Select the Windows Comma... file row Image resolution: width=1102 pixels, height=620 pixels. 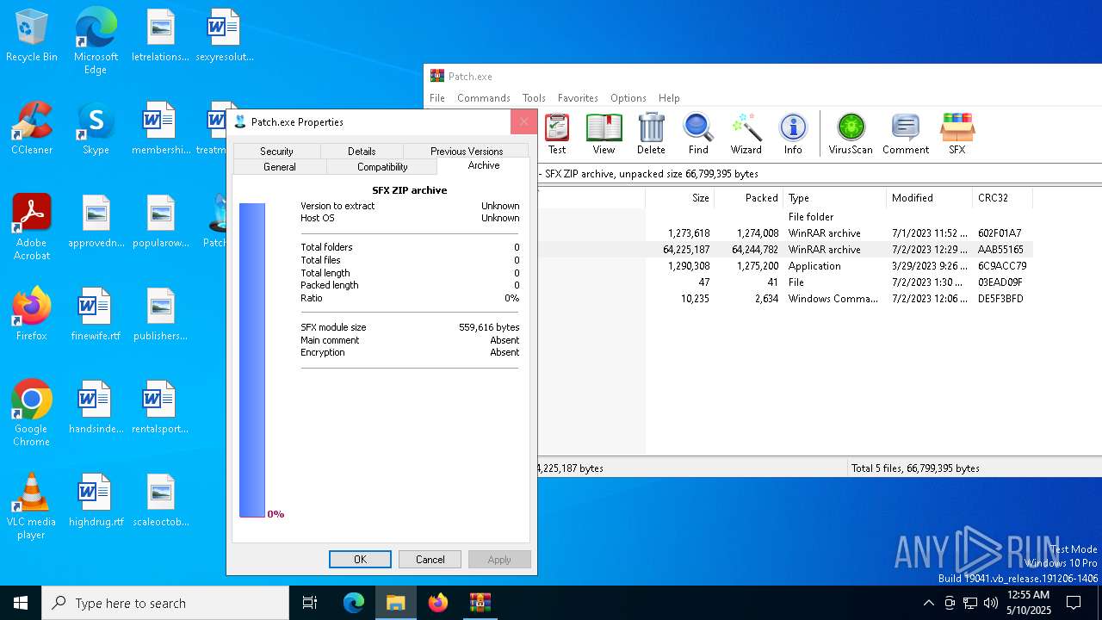point(785,298)
